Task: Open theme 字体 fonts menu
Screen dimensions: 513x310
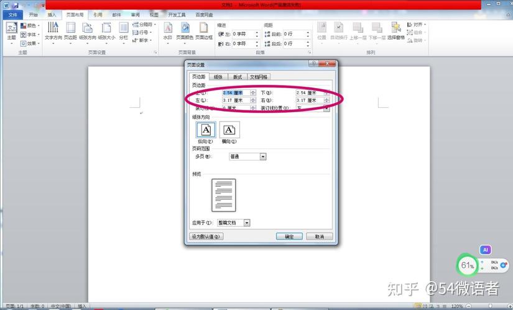Action: pyautogui.click(x=30, y=35)
